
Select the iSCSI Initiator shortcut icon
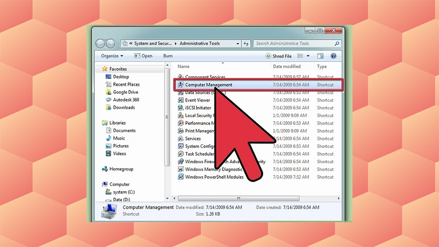tap(181, 108)
